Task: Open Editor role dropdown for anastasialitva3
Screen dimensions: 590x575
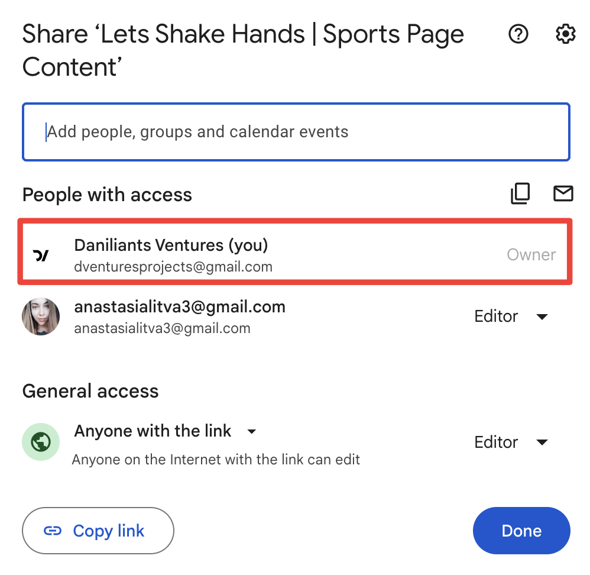Action: coord(511,316)
